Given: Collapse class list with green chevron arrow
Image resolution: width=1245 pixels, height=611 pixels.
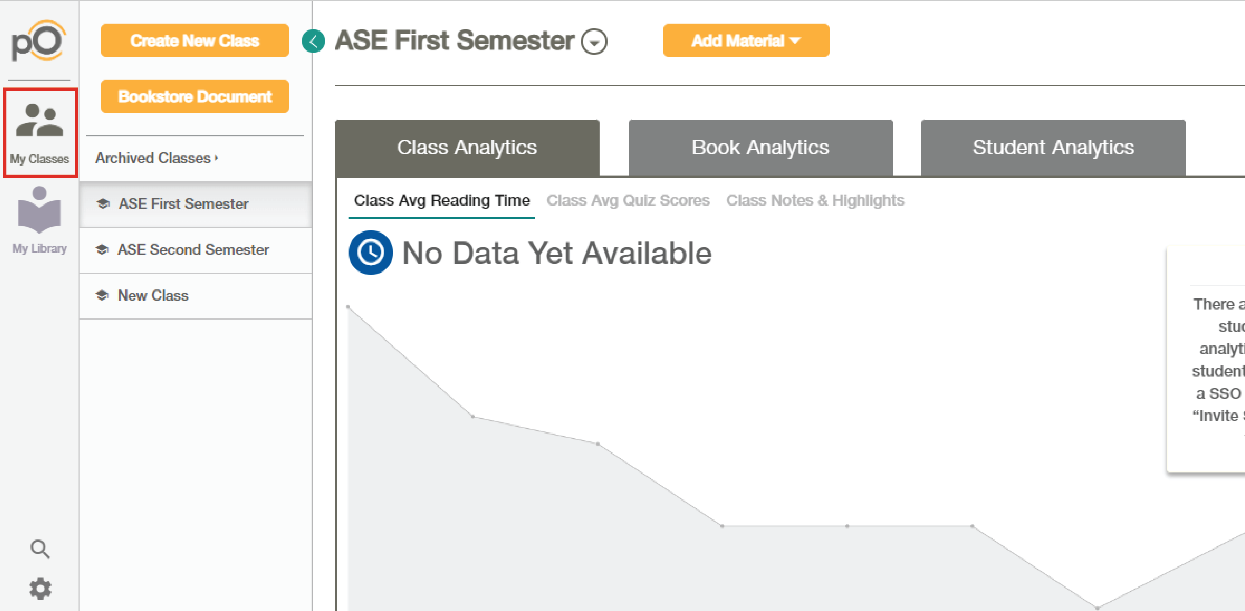Looking at the screenshot, I should pos(313,41).
